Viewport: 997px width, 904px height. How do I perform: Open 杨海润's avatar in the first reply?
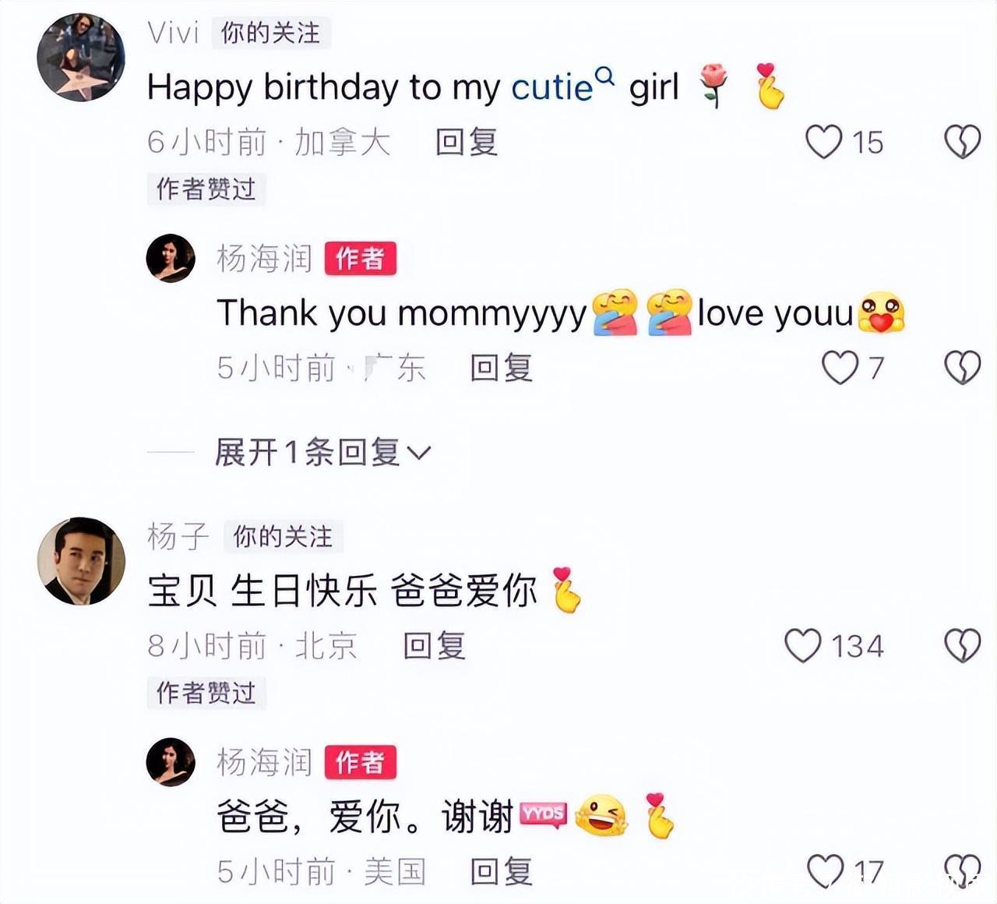pos(171,258)
